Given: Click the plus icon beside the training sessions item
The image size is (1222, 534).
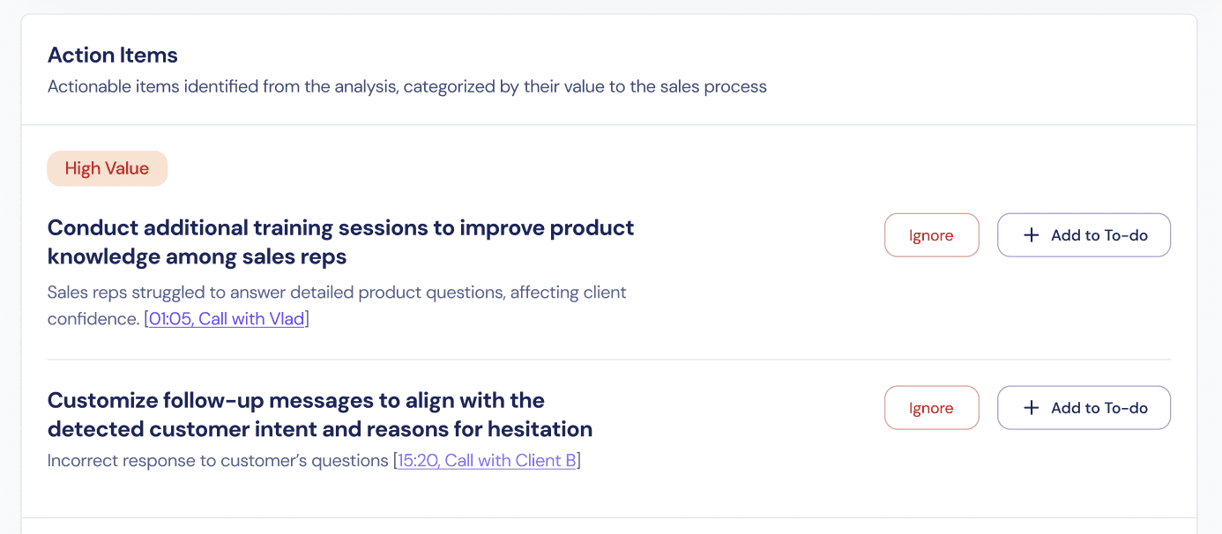Looking at the screenshot, I should click(x=1031, y=235).
